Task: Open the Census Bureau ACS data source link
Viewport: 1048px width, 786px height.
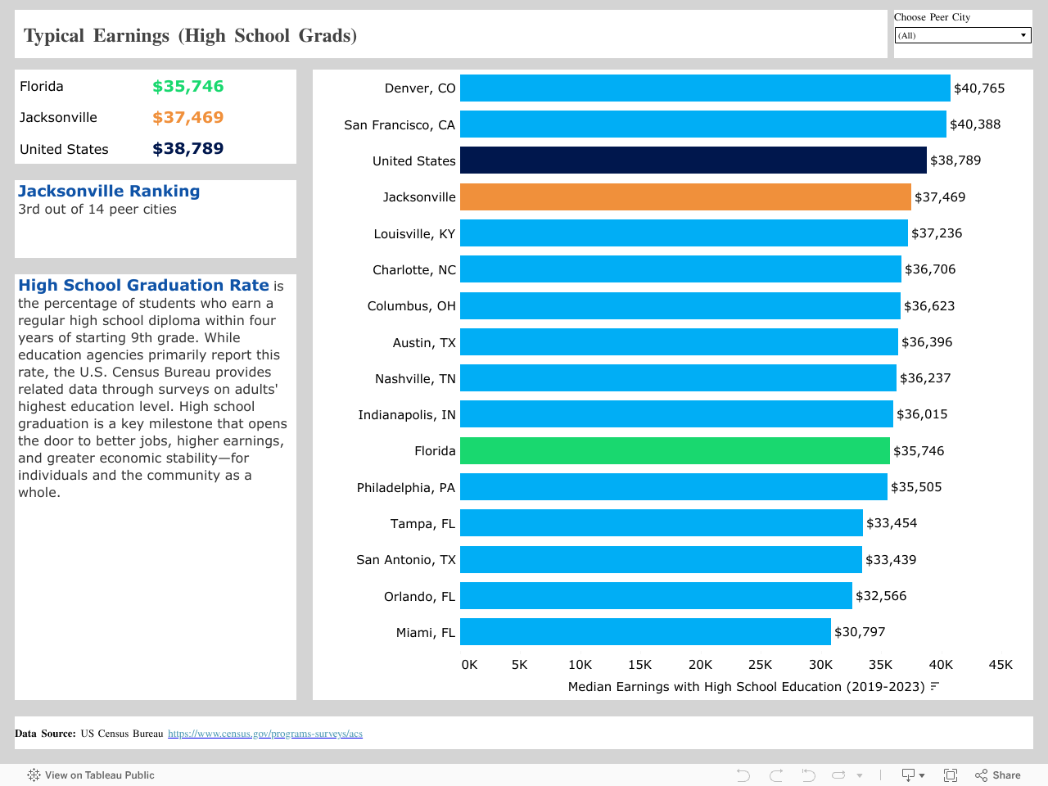Action: [264, 734]
